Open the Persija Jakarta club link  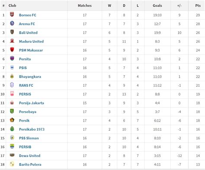tap(32, 103)
